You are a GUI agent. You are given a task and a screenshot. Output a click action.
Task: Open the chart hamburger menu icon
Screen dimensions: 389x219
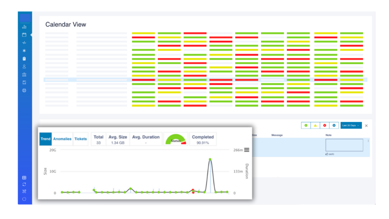point(247,150)
